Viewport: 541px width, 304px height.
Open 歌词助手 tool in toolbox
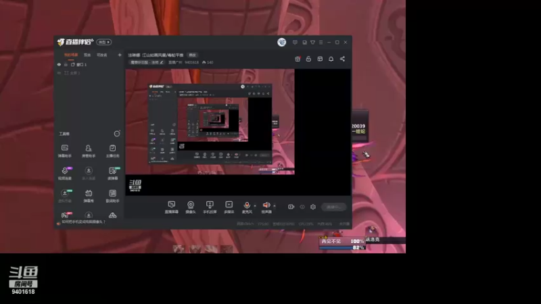[x=112, y=196]
